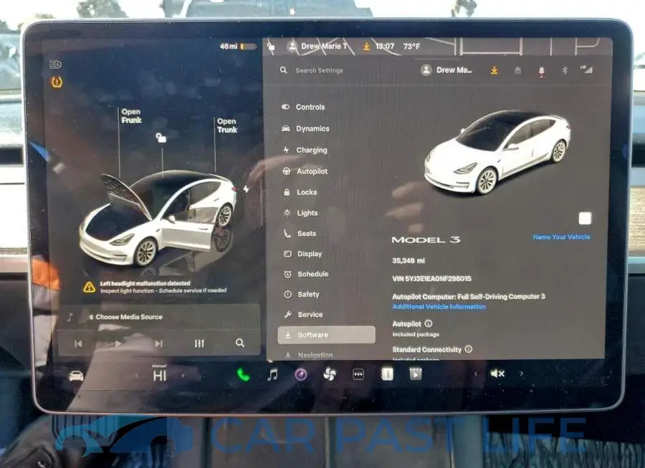Tap the Bluetooth icon in settings header
The image size is (645, 468).
coord(565,70)
